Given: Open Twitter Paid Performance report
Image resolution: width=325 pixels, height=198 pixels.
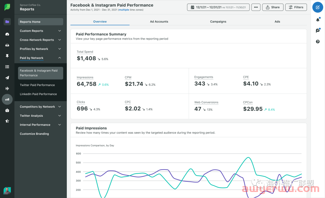Looking at the screenshot, I should [37, 85].
